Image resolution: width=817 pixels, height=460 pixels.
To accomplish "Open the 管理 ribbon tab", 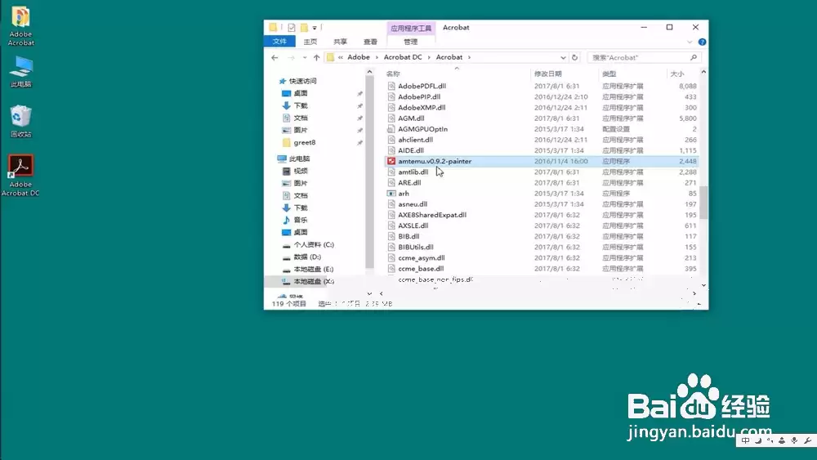I will (411, 42).
